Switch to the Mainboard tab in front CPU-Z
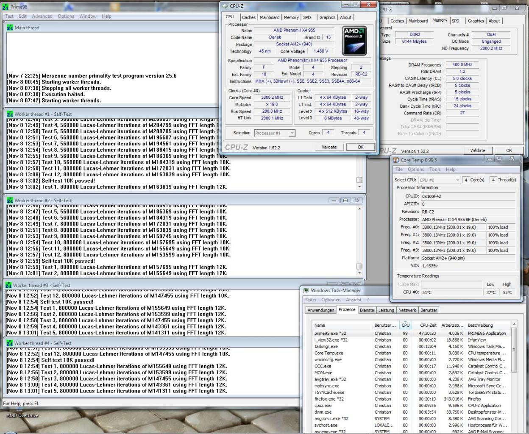This screenshot has height=434, width=529. point(270,17)
